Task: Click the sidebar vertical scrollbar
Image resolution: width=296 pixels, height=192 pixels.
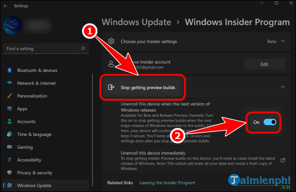Action: click(x=92, y=130)
